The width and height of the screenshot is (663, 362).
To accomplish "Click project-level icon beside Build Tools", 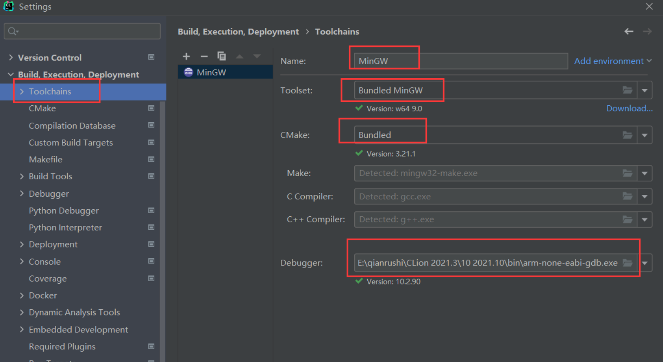I will click(151, 176).
